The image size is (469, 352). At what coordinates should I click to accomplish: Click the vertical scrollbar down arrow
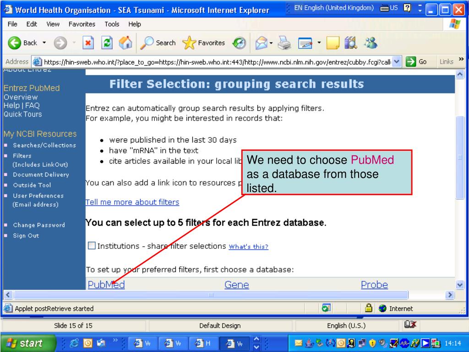[460, 285]
